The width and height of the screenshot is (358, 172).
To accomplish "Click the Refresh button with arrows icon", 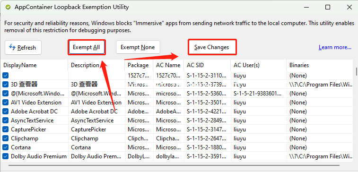I will click(x=23, y=47).
